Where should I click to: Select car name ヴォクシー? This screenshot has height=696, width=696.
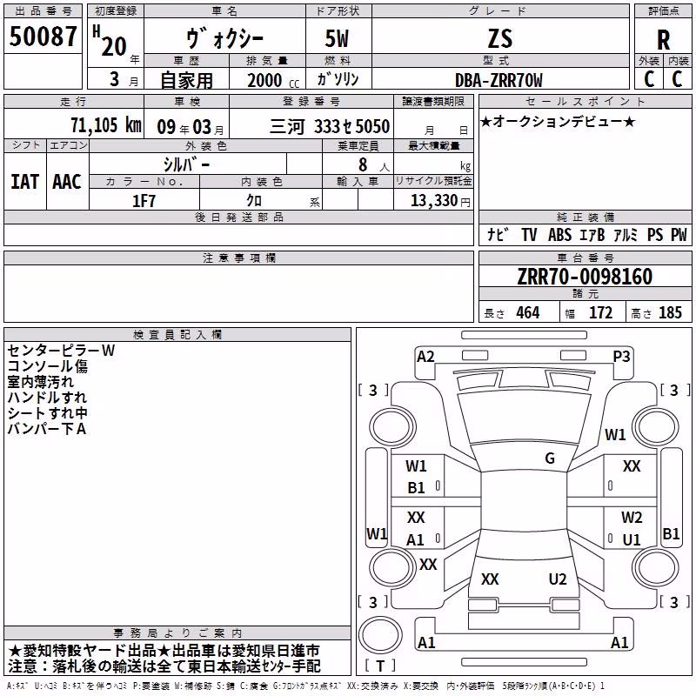[224, 38]
